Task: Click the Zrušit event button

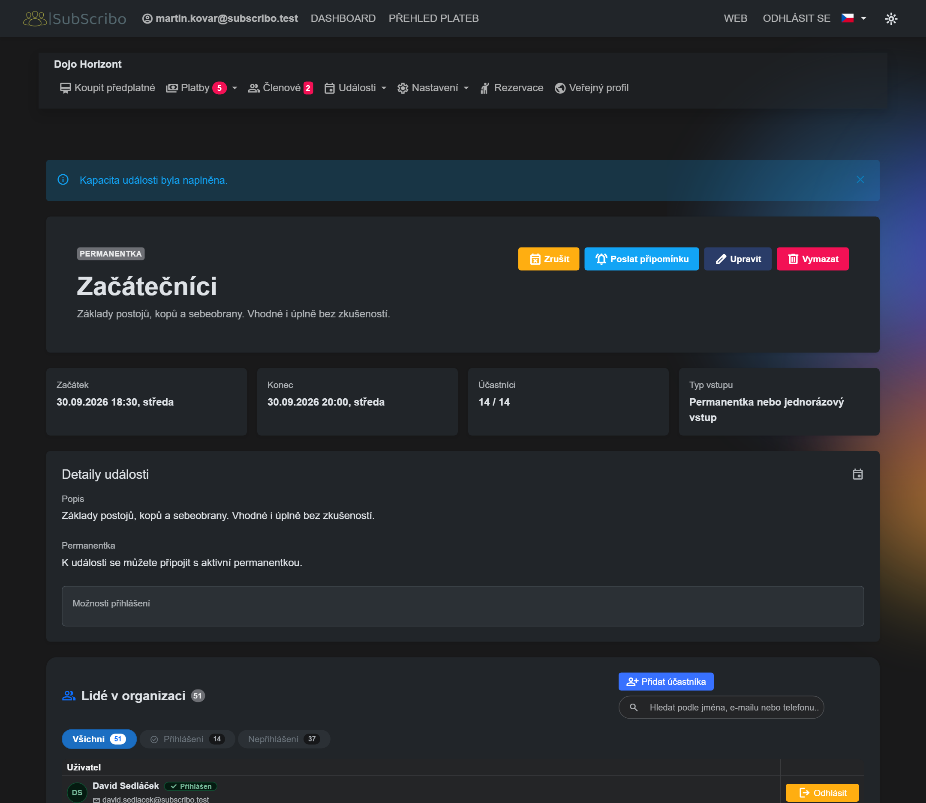Action: 549,259
